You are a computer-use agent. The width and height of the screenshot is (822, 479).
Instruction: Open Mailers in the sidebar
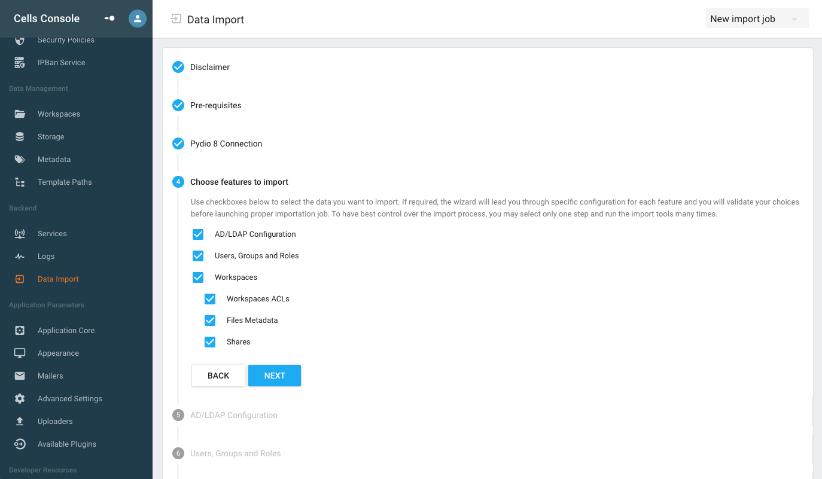50,376
